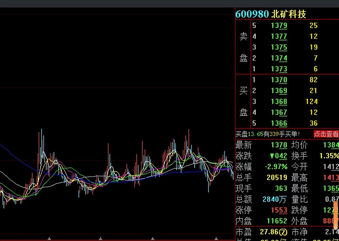This screenshot has height=241, width=339.
Task: Select buy level 5 price 1366
Action: [279, 123]
